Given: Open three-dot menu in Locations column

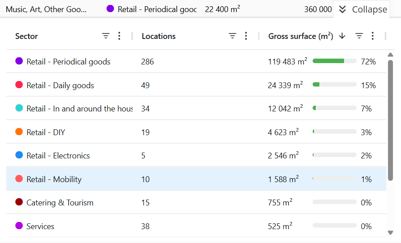Looking at the screenshot, I should (246, 36).
